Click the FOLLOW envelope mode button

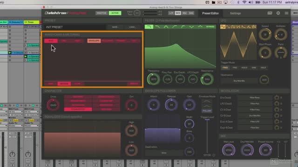click(207, 110)
